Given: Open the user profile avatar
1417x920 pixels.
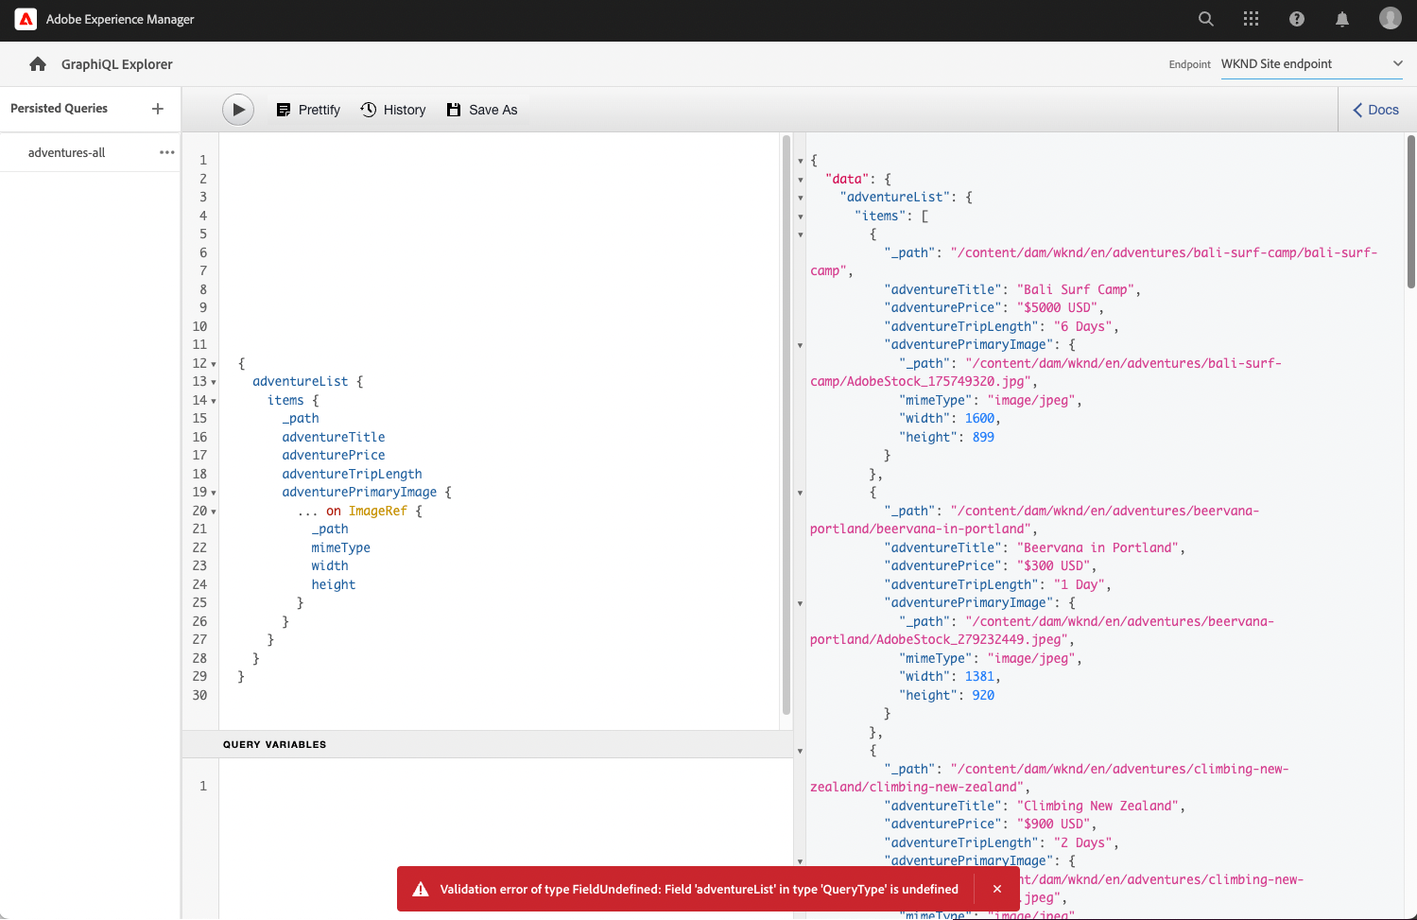Looking at the screenshot, I should coord(1390,18).
